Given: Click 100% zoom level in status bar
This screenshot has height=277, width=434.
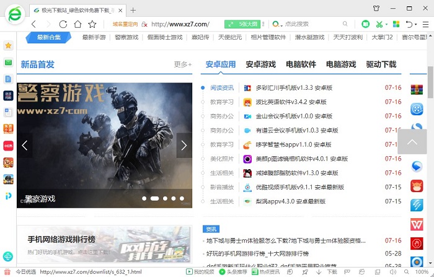Looking at the screenshot, I should (422, 272).
